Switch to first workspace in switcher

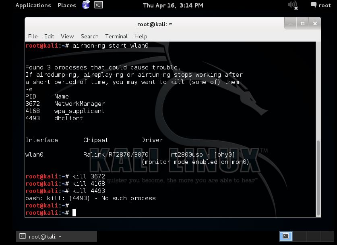(286, 236)
